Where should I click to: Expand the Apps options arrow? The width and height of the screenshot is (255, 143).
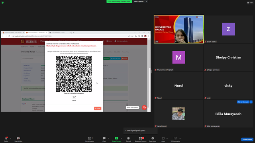click(x=167, y=138)
